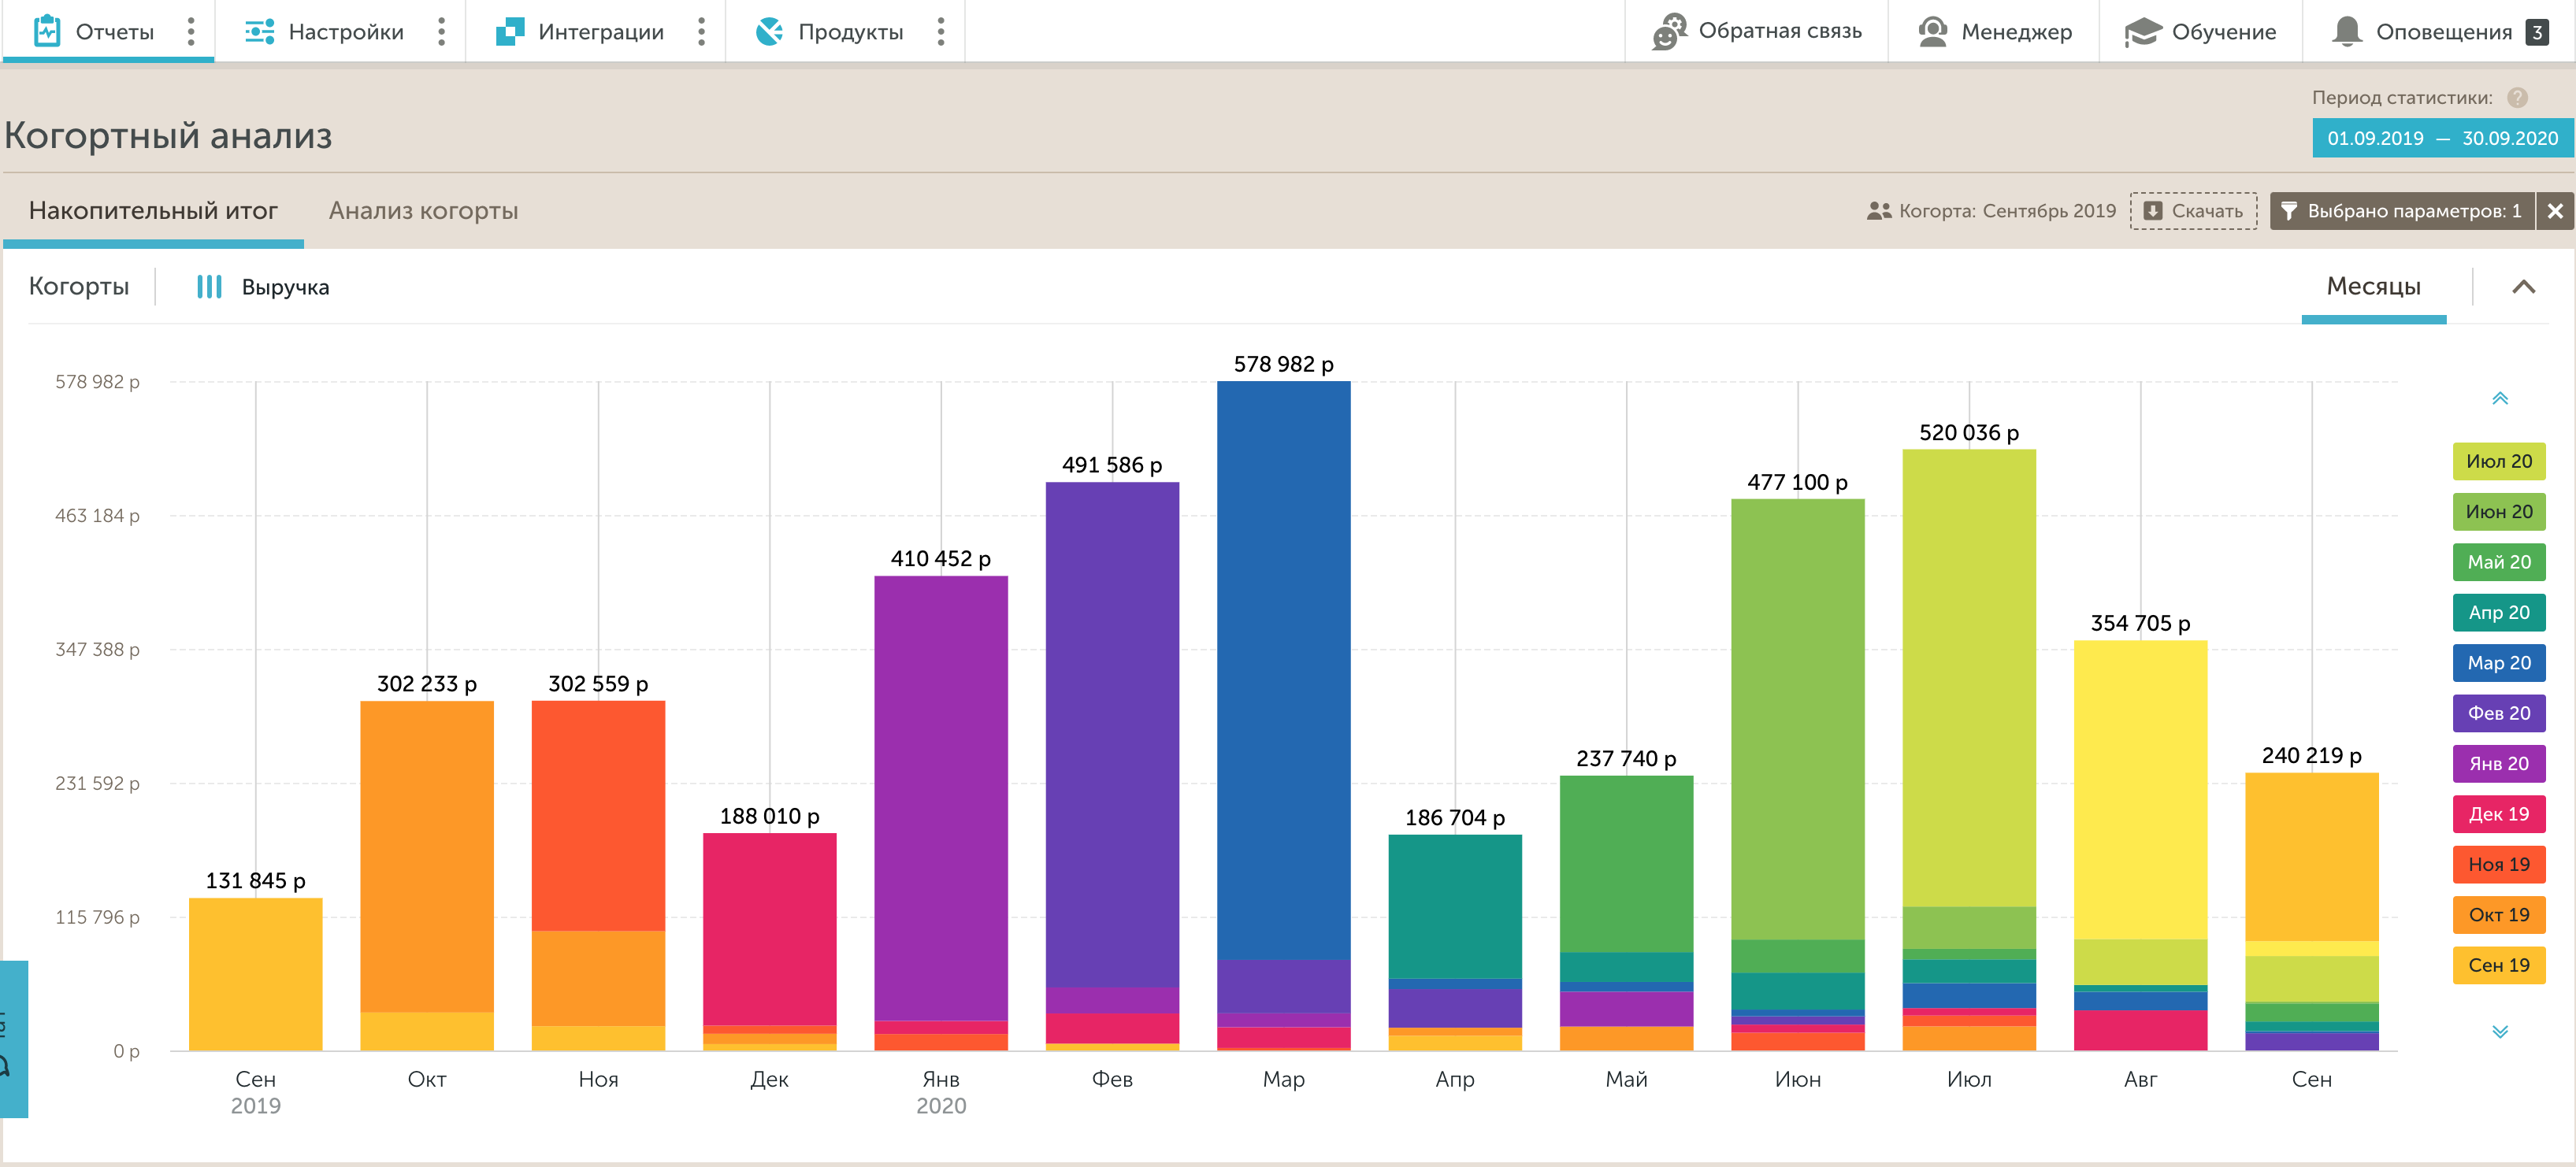Click the Интеграции squares icon
The height and width of the screenshot is (1167, 2576).
(510, 32)
